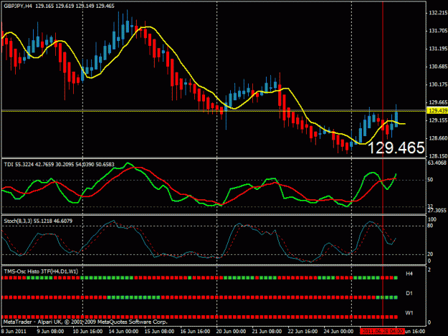Click the 131.705 price axis label

pos(438,31)
